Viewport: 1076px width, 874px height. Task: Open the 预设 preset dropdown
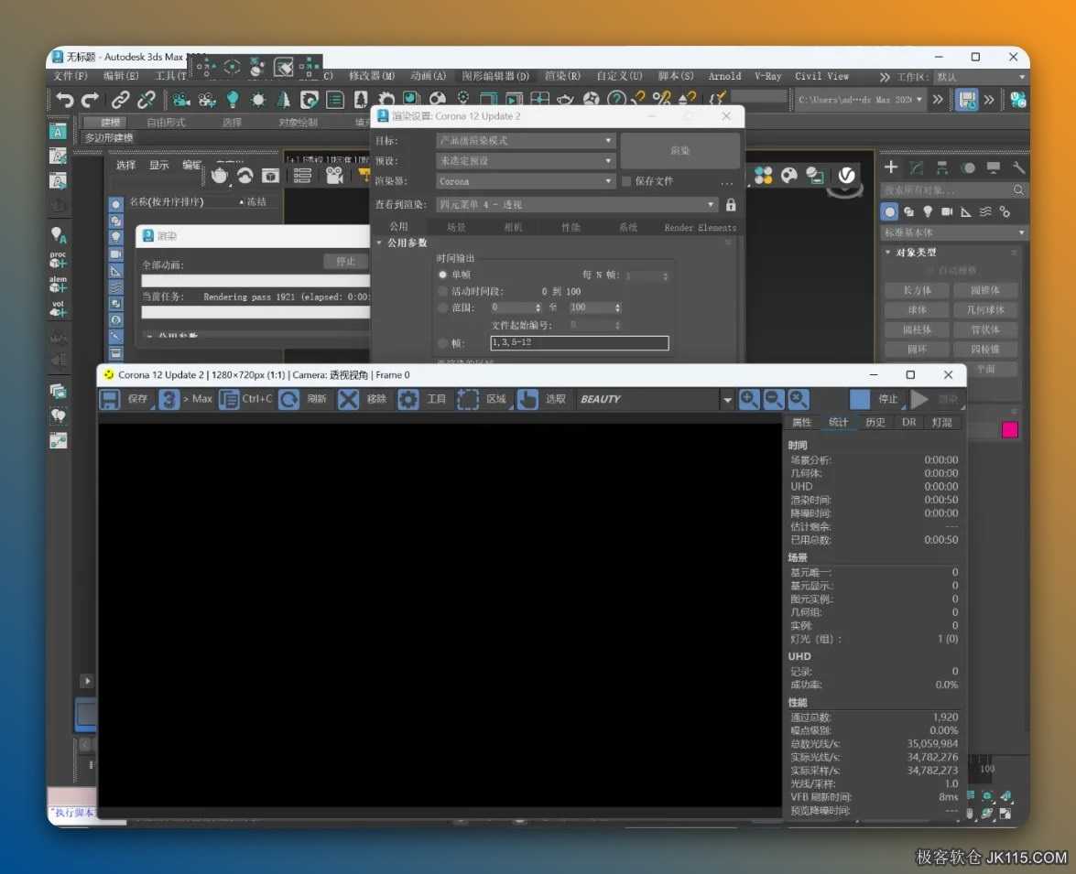click(x=525, y=160)
